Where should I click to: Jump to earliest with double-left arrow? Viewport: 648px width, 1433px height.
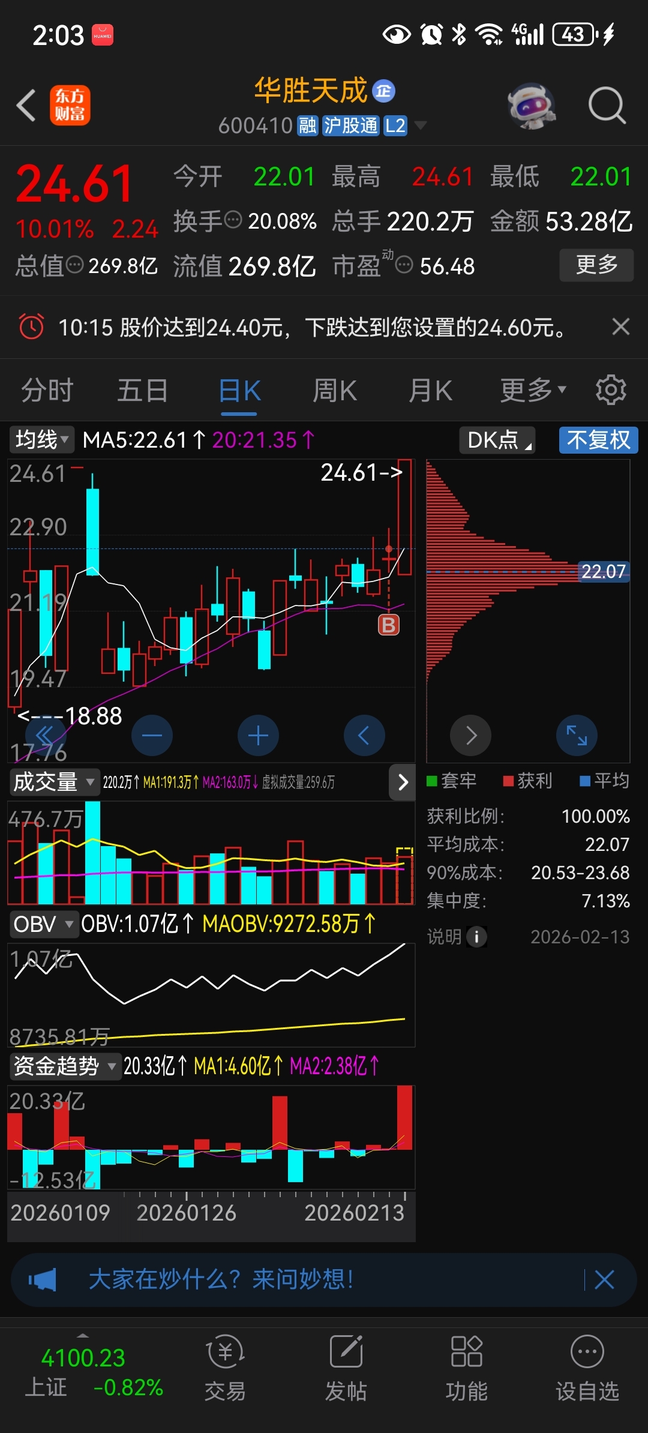pos(46,735)
